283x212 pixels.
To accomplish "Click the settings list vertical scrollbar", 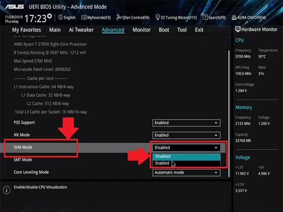I will 229,113.
